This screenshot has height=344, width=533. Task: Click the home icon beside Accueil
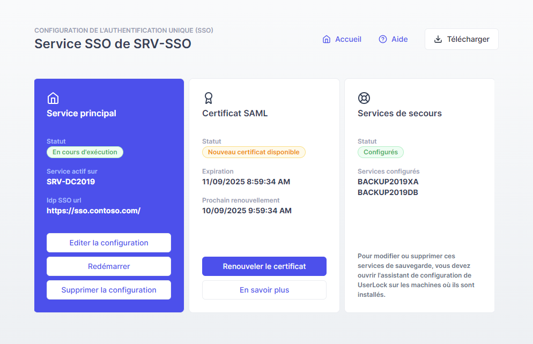click(327, 40)
